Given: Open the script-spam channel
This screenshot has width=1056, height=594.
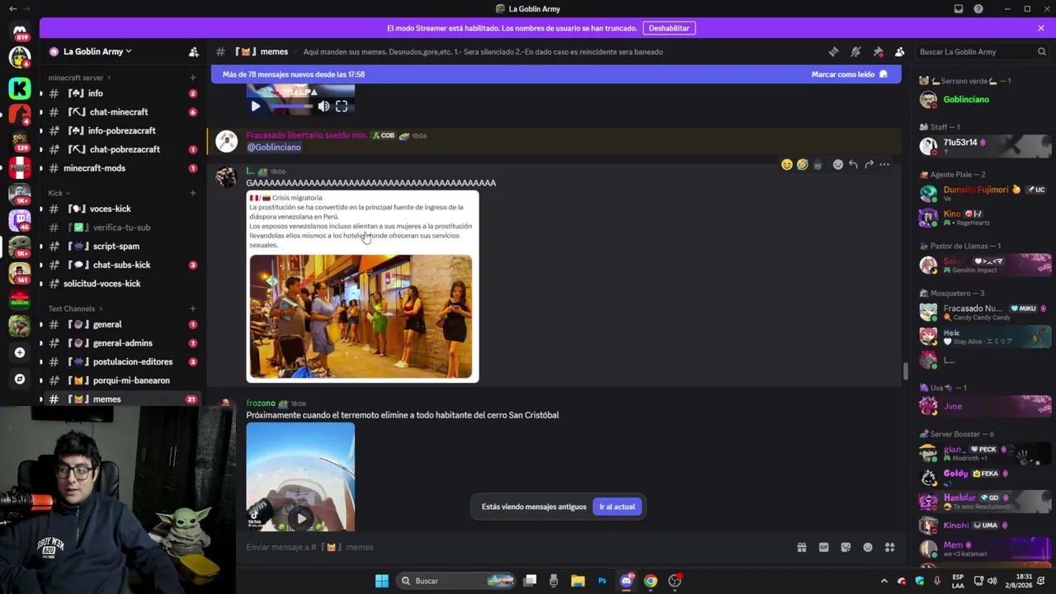Looking at the screenshot, I should 120,246.
